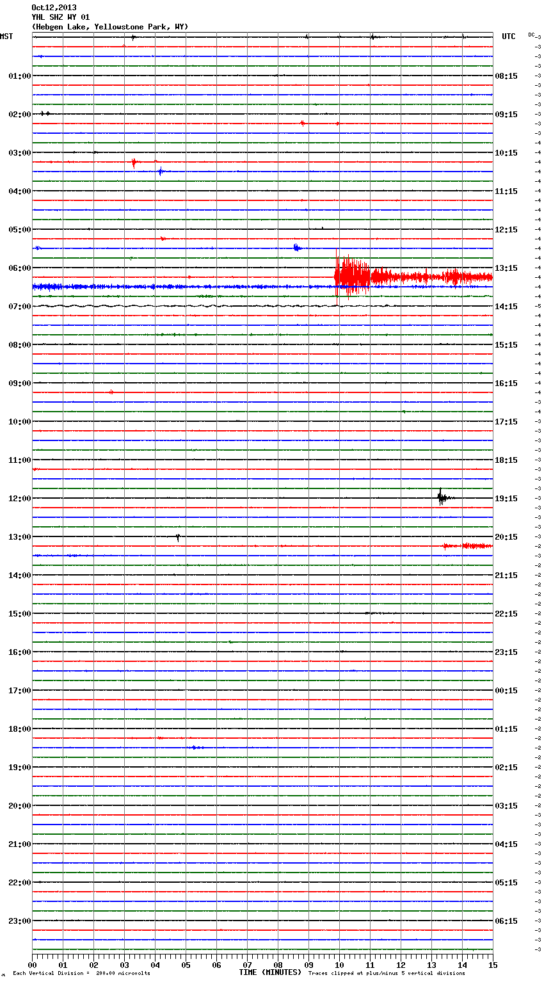Click minute 05 on the time axis

(186, 965)
